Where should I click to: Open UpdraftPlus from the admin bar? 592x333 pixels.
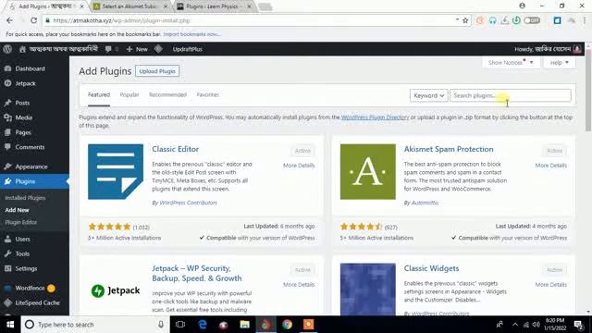point(187,49)
